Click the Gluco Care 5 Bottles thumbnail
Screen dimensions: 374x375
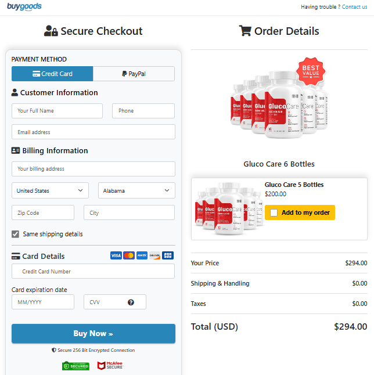tap(226, 208)
